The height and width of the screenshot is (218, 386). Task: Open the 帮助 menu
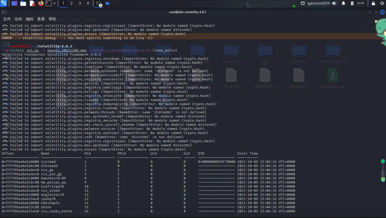point(52,19)
